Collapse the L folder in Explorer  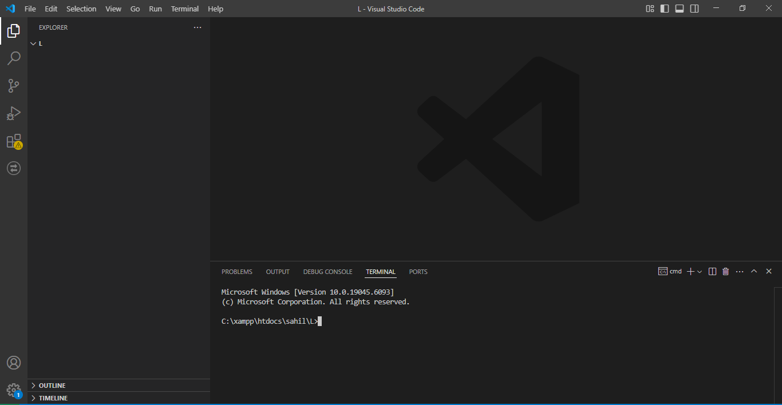tap(33, 43)
